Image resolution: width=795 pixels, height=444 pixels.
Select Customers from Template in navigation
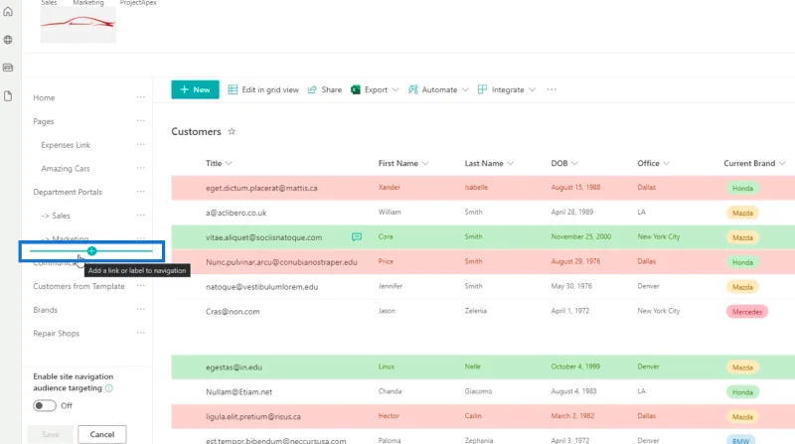(x=79, y=286)
